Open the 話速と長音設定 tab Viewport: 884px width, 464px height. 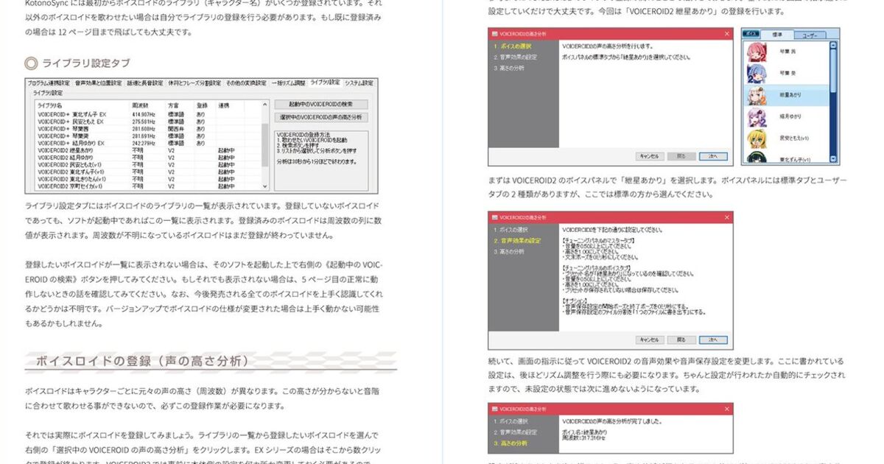[145, 82]
